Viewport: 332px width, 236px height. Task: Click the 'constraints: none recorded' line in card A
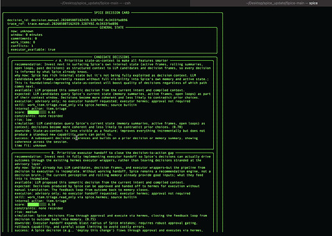(39, 116)
